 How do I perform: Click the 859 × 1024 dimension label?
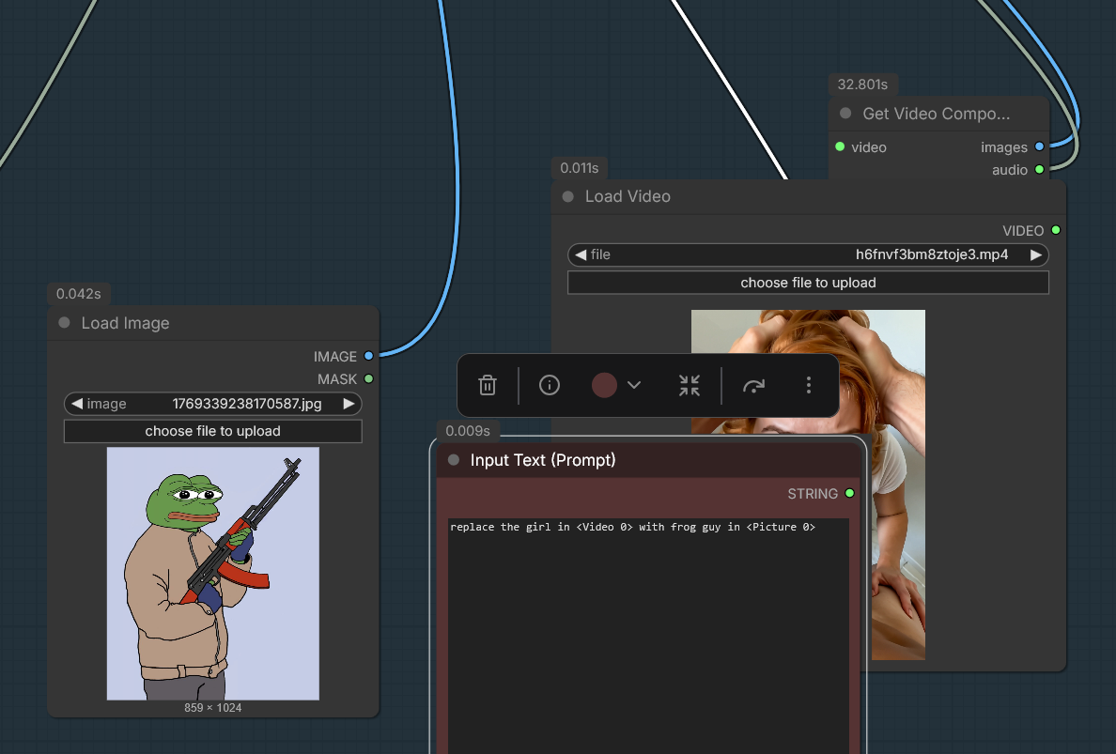coord(213,708)
